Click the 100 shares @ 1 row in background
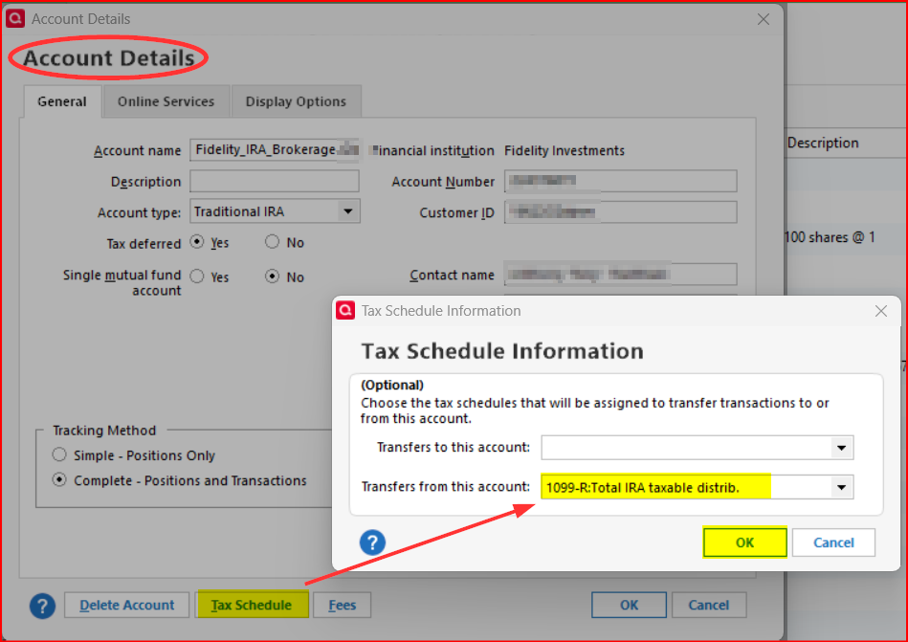Image resolution: width=908 pixels, height=642 pixels. [830, 237]
